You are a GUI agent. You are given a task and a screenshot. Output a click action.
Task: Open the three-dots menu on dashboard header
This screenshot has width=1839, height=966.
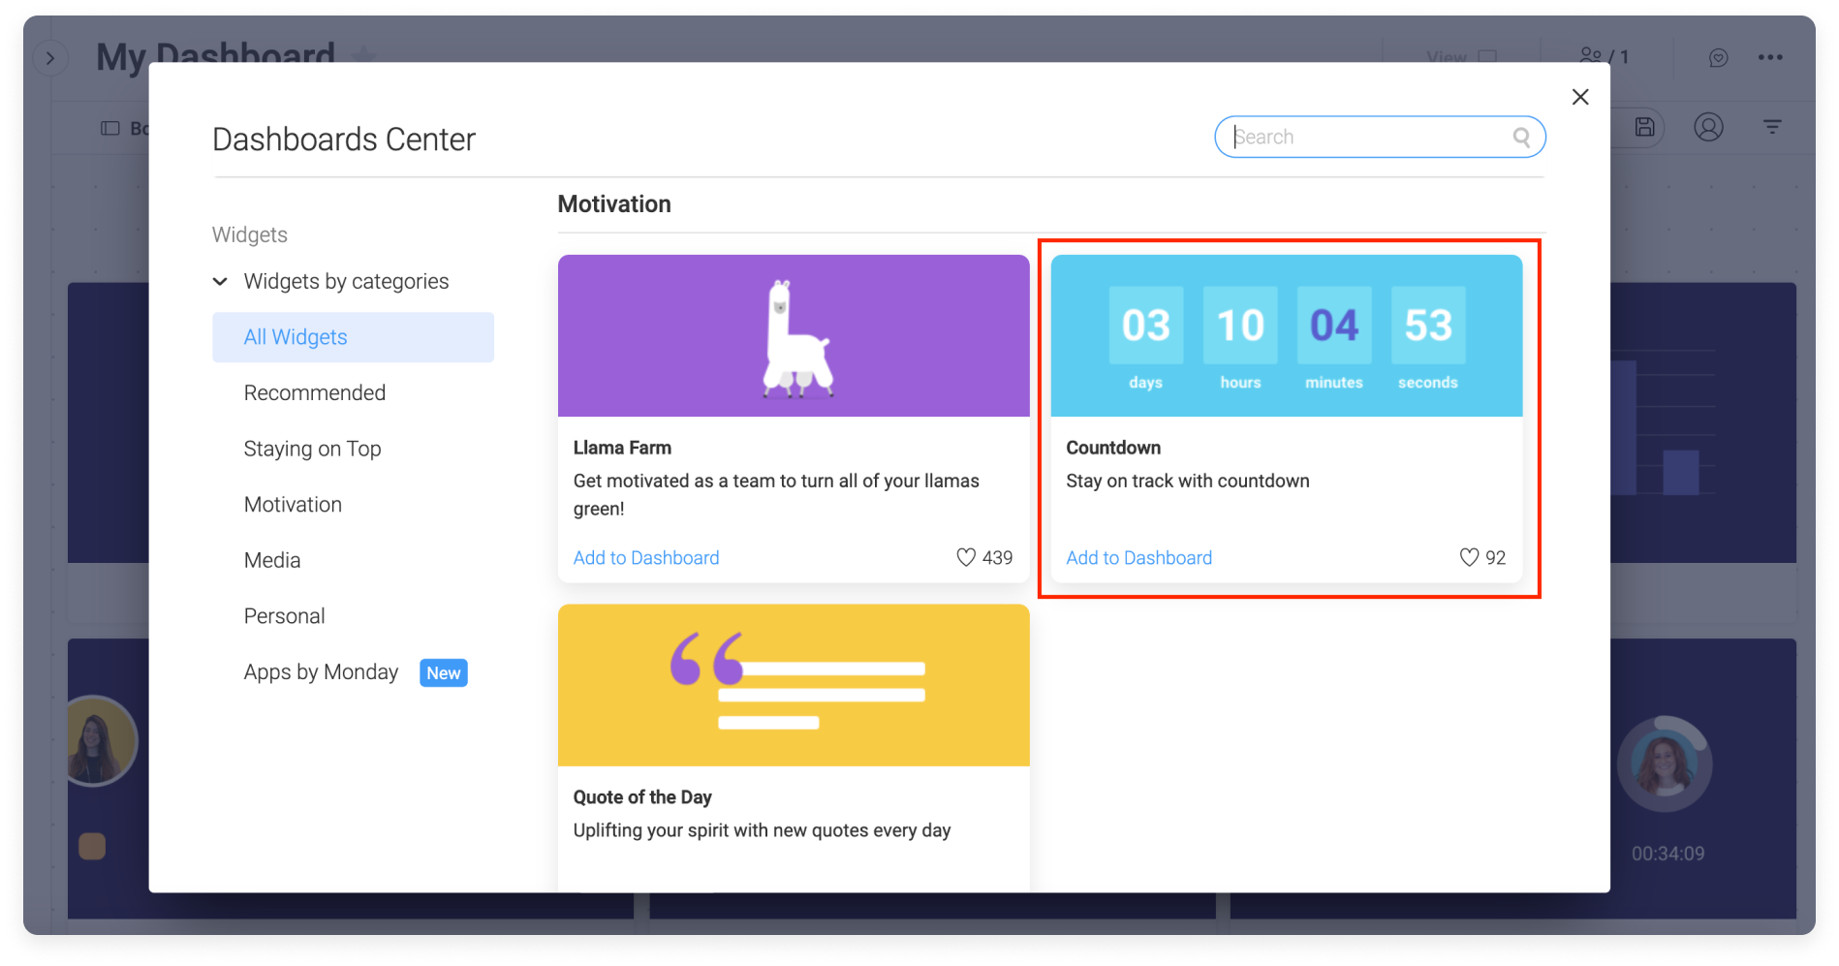[1770, 57]
